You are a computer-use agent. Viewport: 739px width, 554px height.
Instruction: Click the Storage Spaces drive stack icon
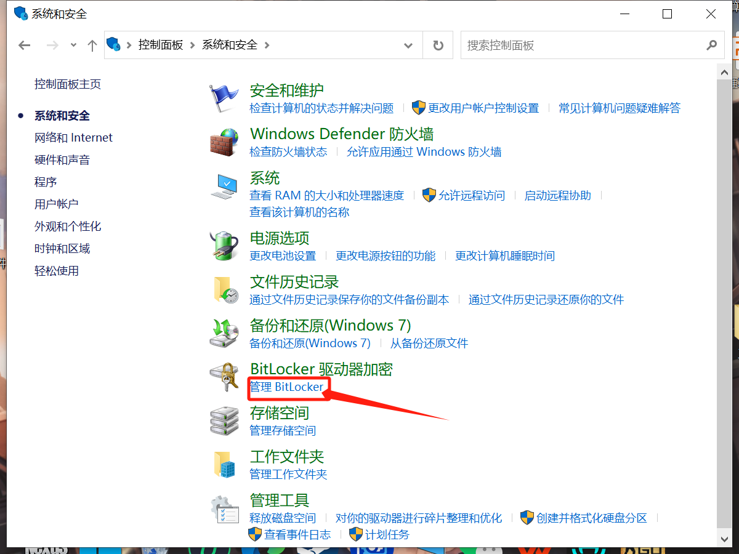[224, 421]
